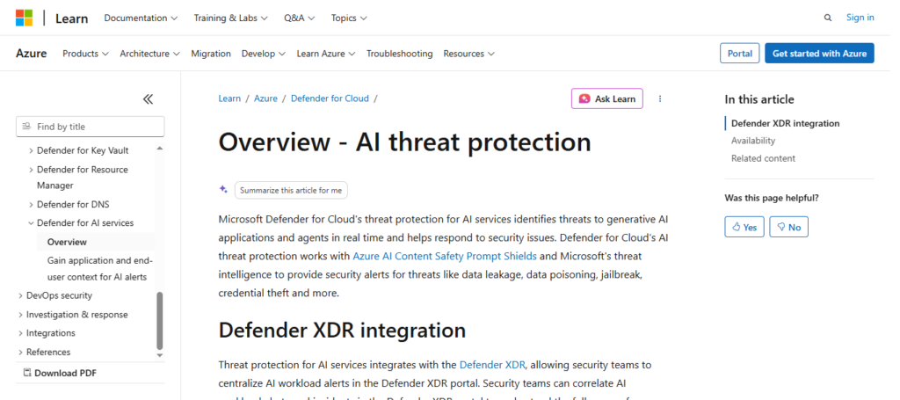
Task: Click sidebar scroll down arrow
Action: point(160,356)
